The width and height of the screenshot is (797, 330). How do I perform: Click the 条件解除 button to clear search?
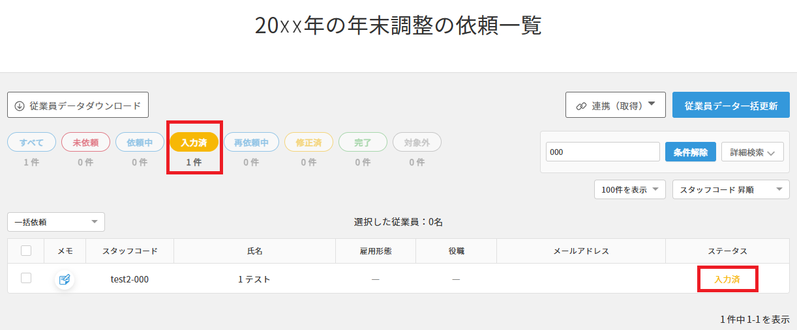[691, 152]
